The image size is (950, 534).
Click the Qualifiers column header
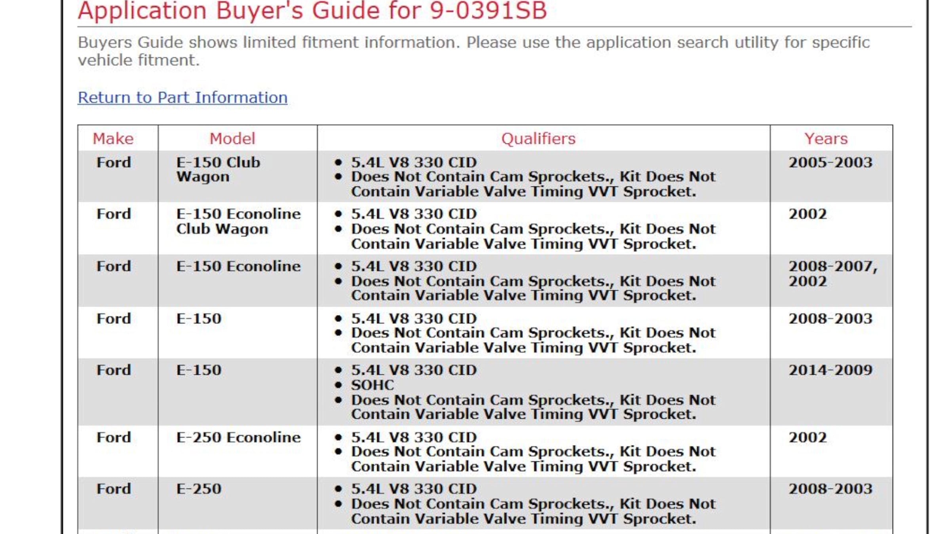(x=538, y=139)
